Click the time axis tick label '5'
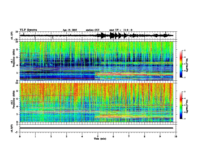 98,136
